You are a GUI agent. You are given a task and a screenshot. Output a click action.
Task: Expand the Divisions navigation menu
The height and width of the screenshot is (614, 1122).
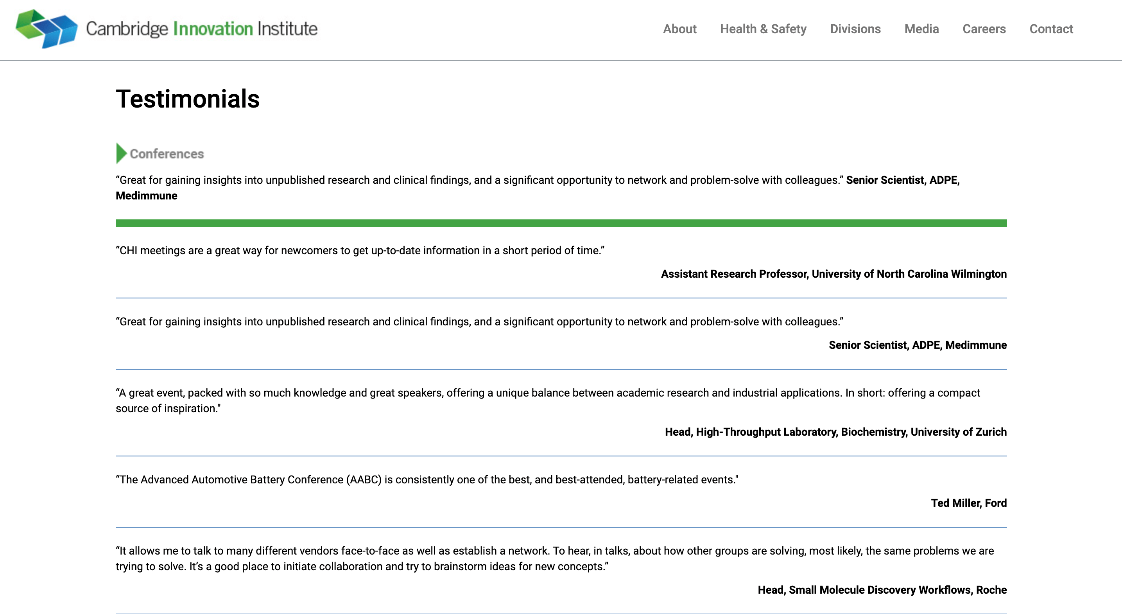tap(855, 29)
